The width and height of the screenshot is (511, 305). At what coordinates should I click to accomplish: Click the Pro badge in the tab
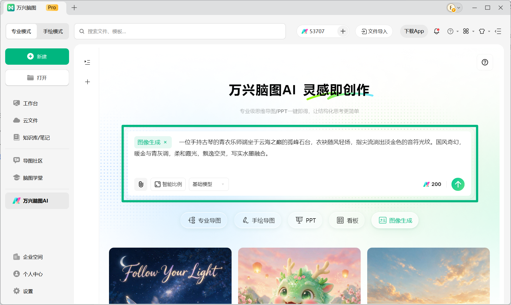52,8
